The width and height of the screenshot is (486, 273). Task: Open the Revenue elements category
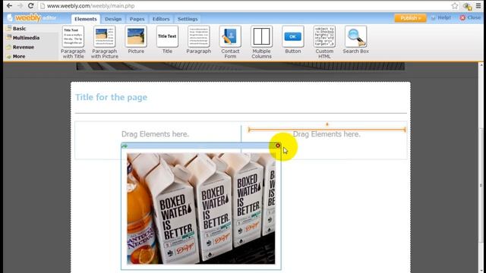point(24,47)
